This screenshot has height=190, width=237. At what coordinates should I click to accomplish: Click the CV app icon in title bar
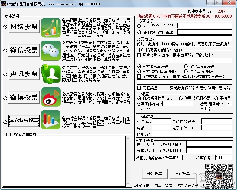pos(3,4)
